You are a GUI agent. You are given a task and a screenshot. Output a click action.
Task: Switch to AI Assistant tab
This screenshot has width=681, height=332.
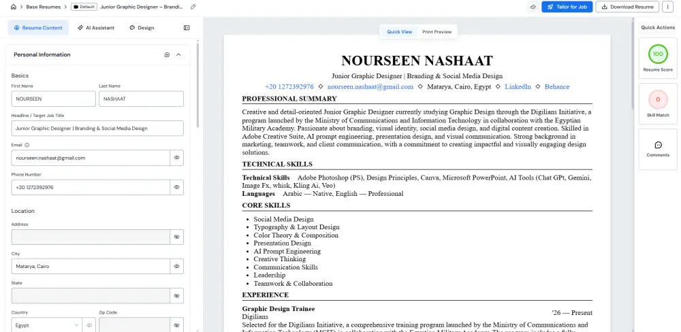click(96, 28)
